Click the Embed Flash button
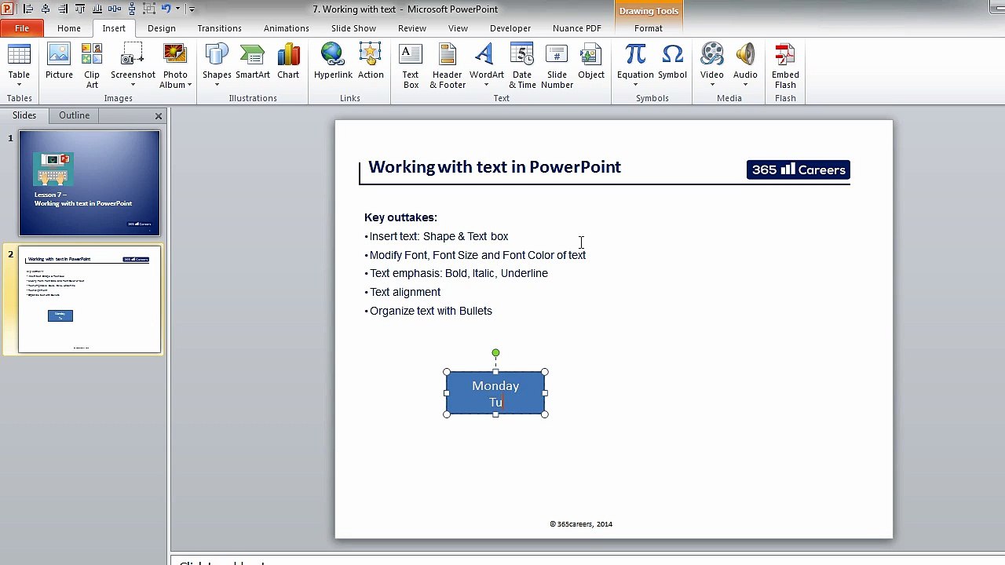 (785, 67)
